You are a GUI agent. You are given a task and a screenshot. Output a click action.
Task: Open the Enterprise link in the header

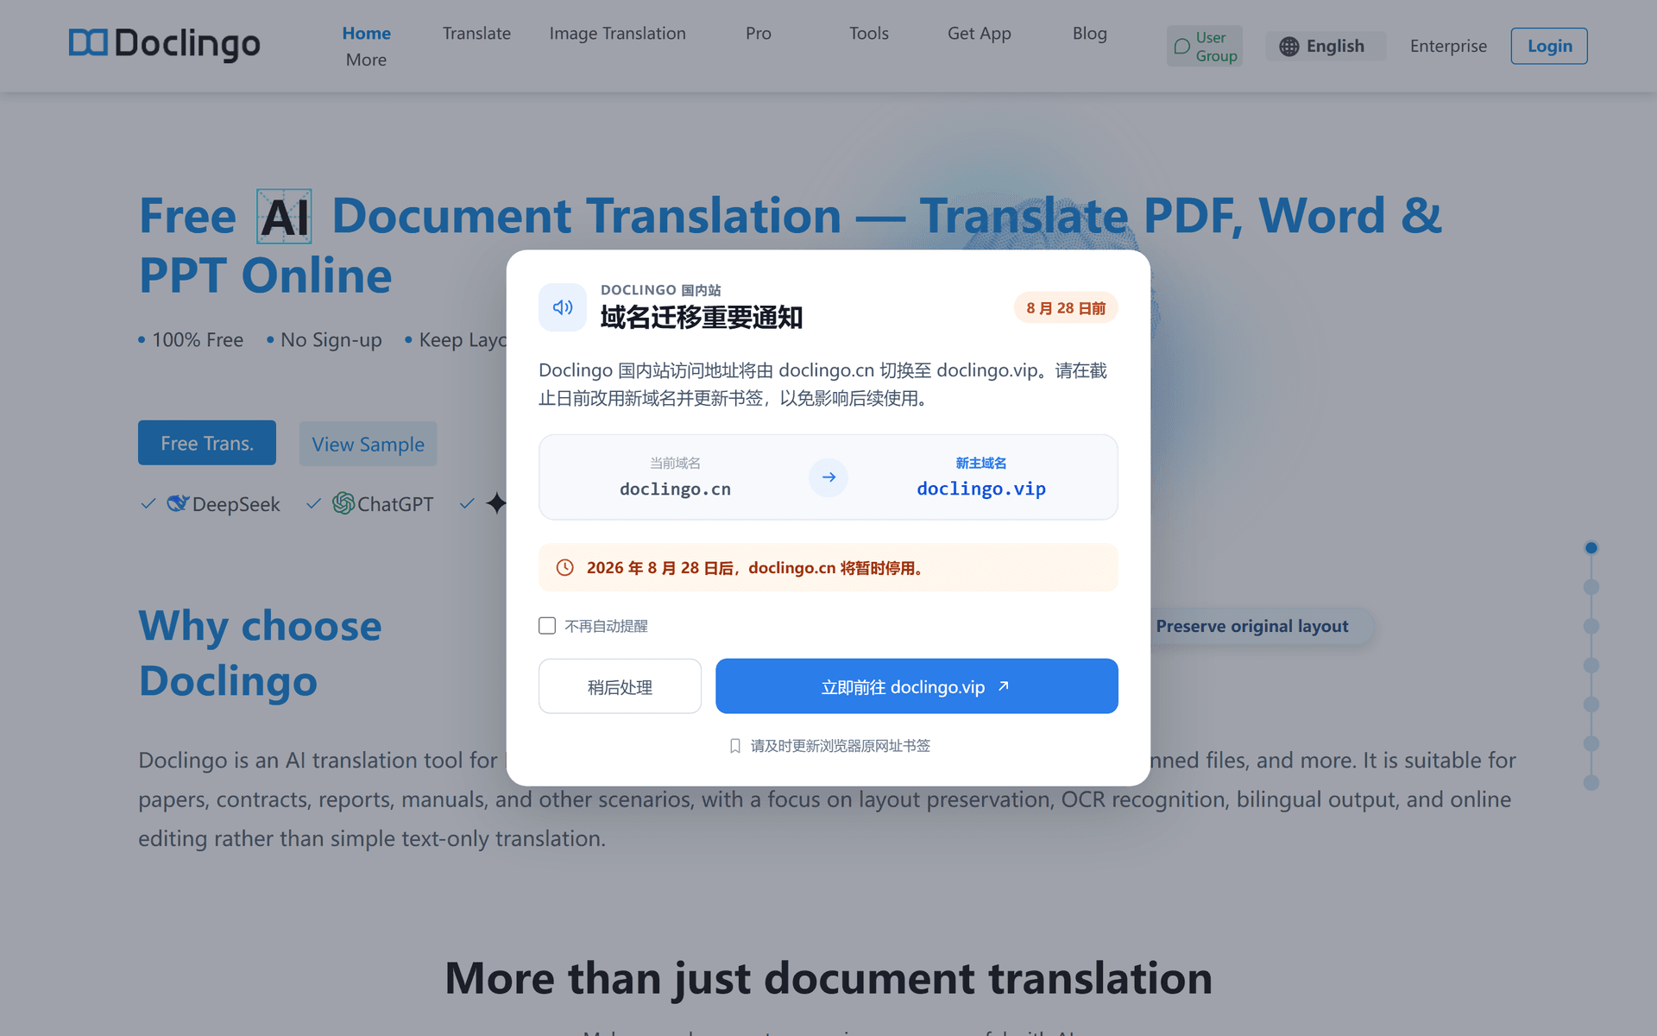point(1448,46)
